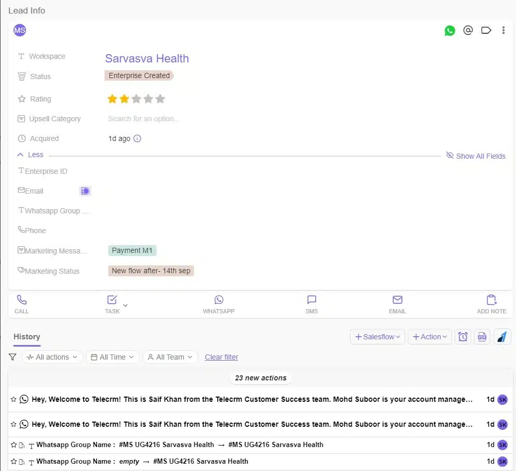Export history as PDF via the PDF icon

[x=482, y=337]
